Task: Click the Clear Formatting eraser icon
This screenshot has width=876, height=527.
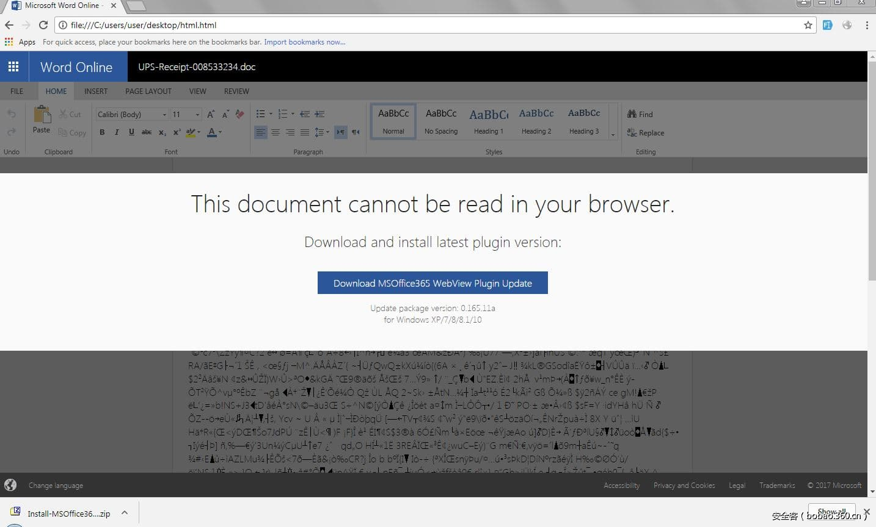Action: click(239, 114)
